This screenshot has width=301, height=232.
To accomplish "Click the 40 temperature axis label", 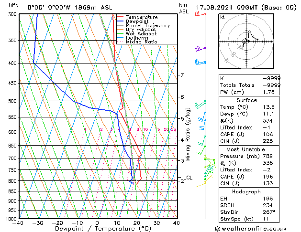I will click(x=177, y=223).
